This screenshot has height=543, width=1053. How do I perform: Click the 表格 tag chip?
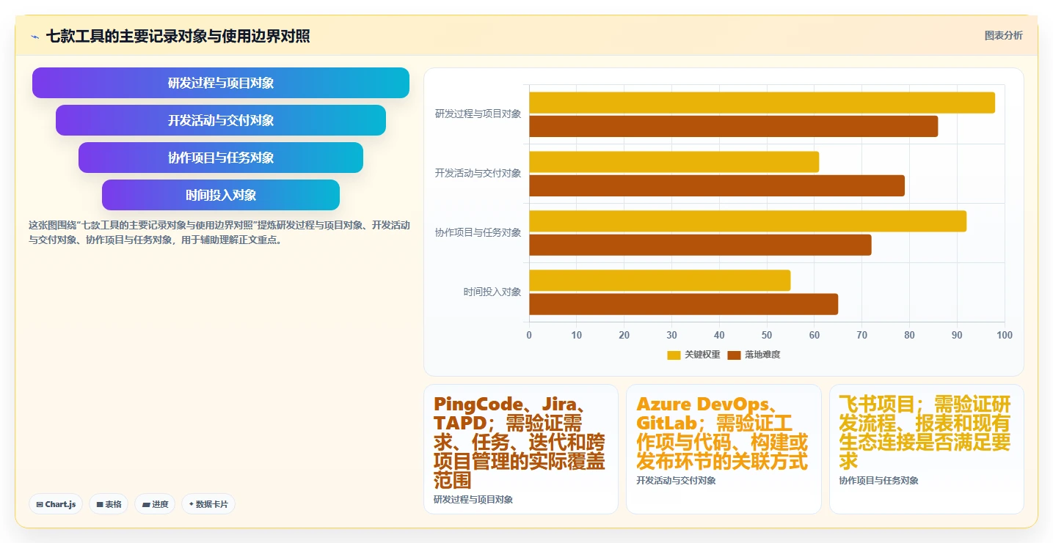point(109,504)
